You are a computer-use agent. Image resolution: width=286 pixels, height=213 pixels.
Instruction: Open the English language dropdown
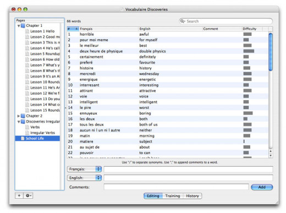pos(84,178)
